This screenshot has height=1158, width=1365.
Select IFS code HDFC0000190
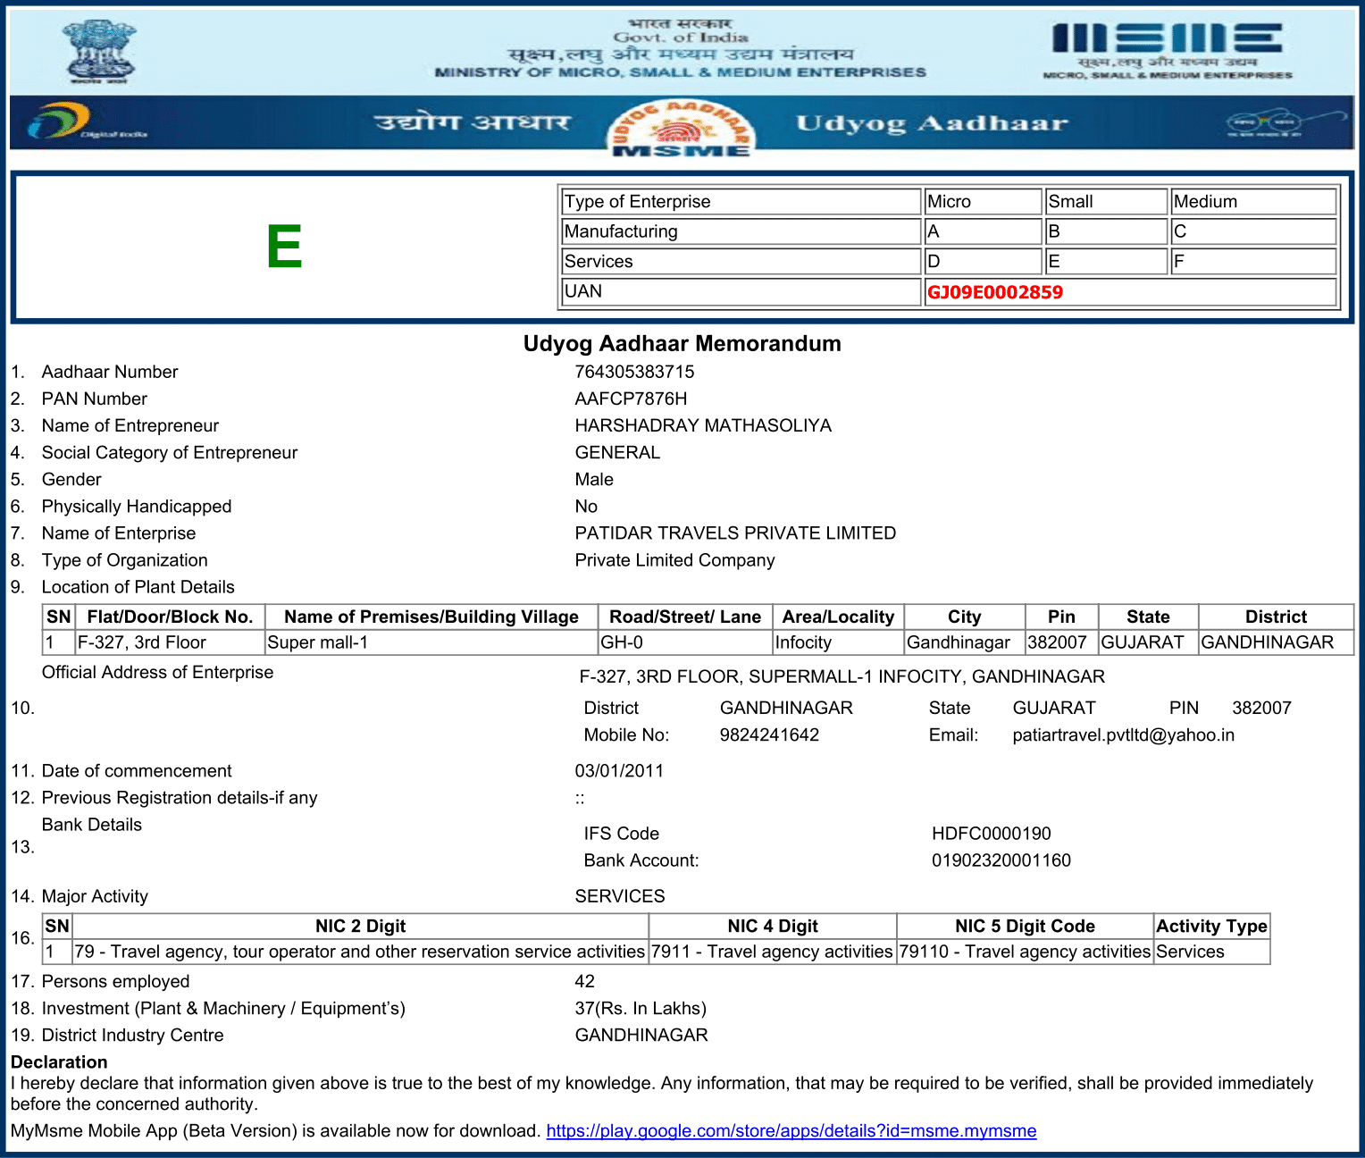tap(991, 834)
